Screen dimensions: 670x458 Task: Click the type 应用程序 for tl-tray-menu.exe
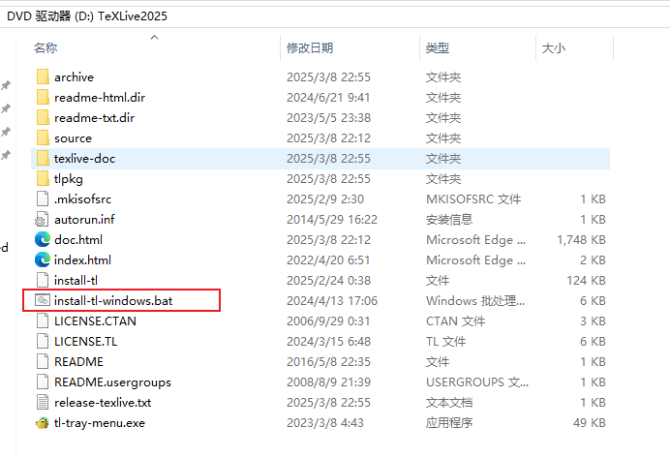point(449,423)
